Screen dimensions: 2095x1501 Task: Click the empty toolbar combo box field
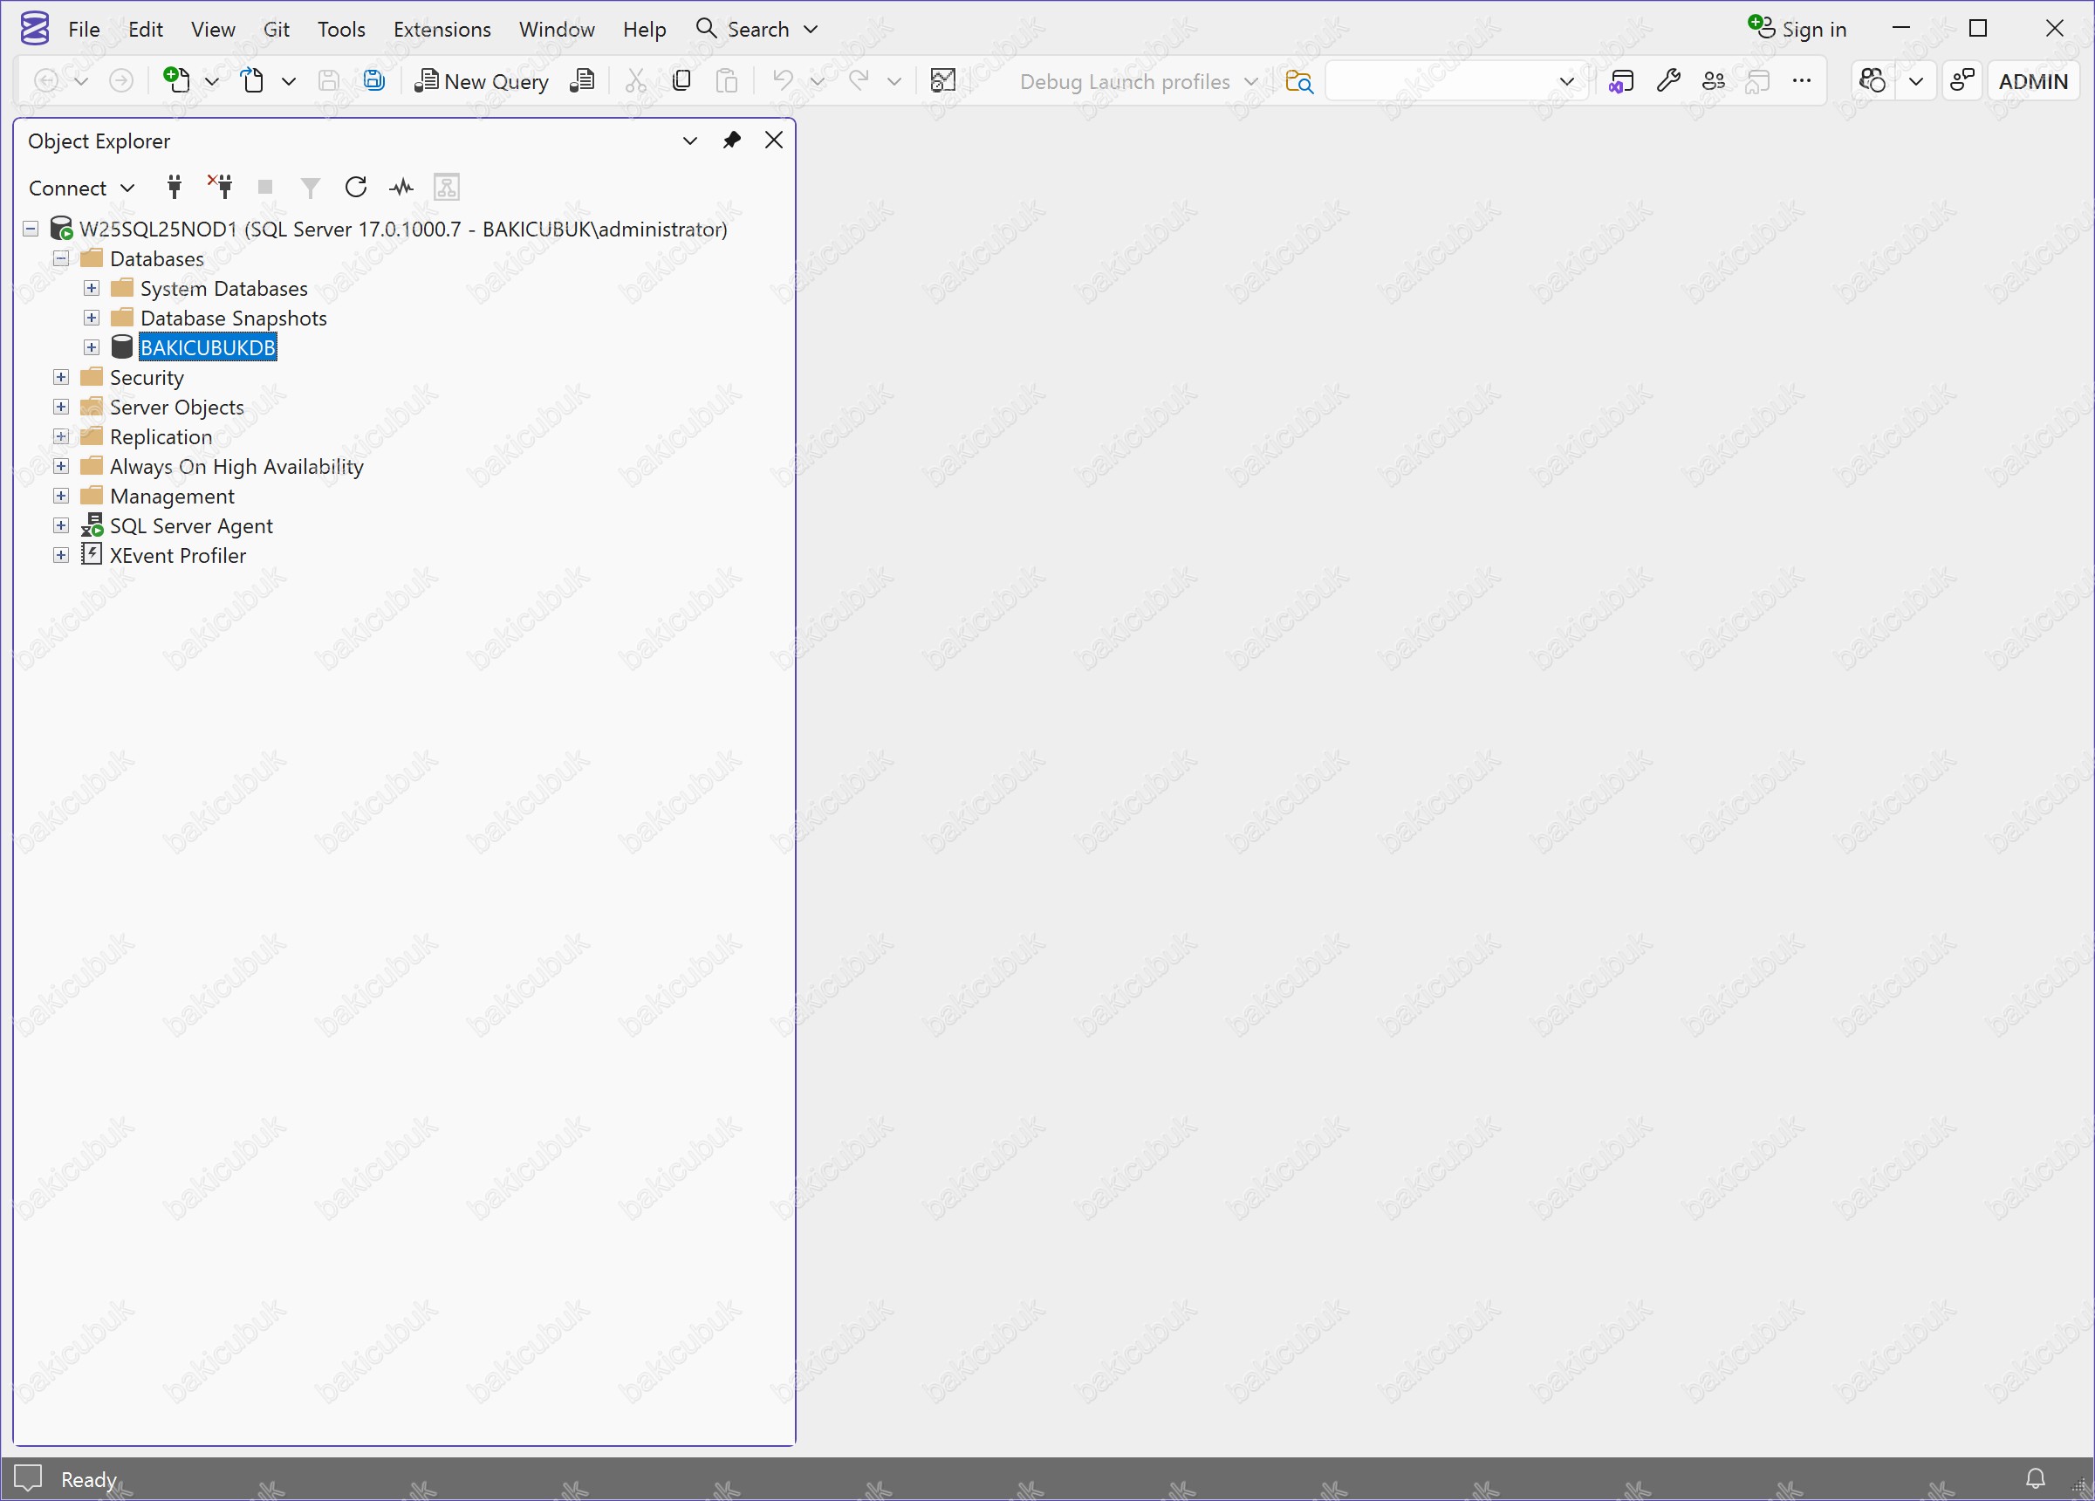(x=1439, y=81)
